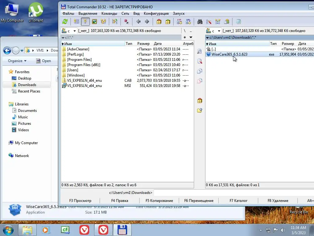Click the edit icon in middle button bar
The height and width of the screenshot is (236, 314).
click(x=200, y=61)
